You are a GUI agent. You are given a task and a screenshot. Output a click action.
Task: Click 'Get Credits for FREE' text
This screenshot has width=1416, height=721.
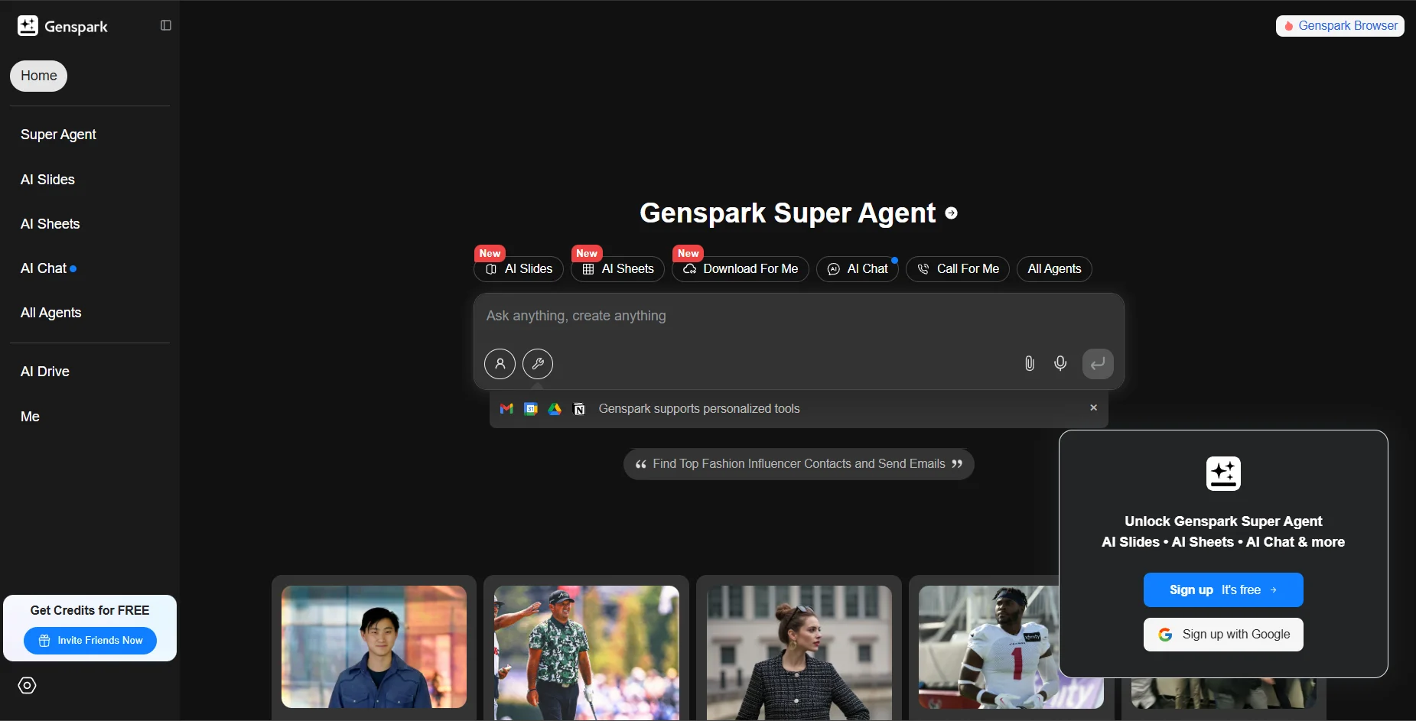point(90,610)
